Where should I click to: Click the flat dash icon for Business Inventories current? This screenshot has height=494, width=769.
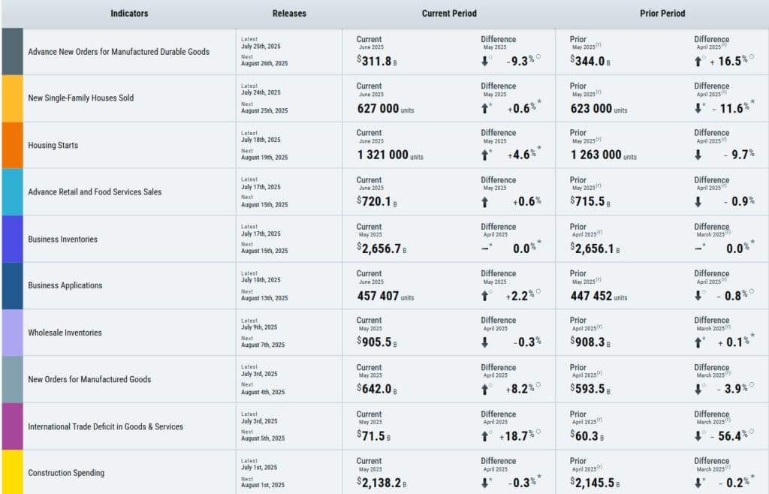(x=484, y=249)
